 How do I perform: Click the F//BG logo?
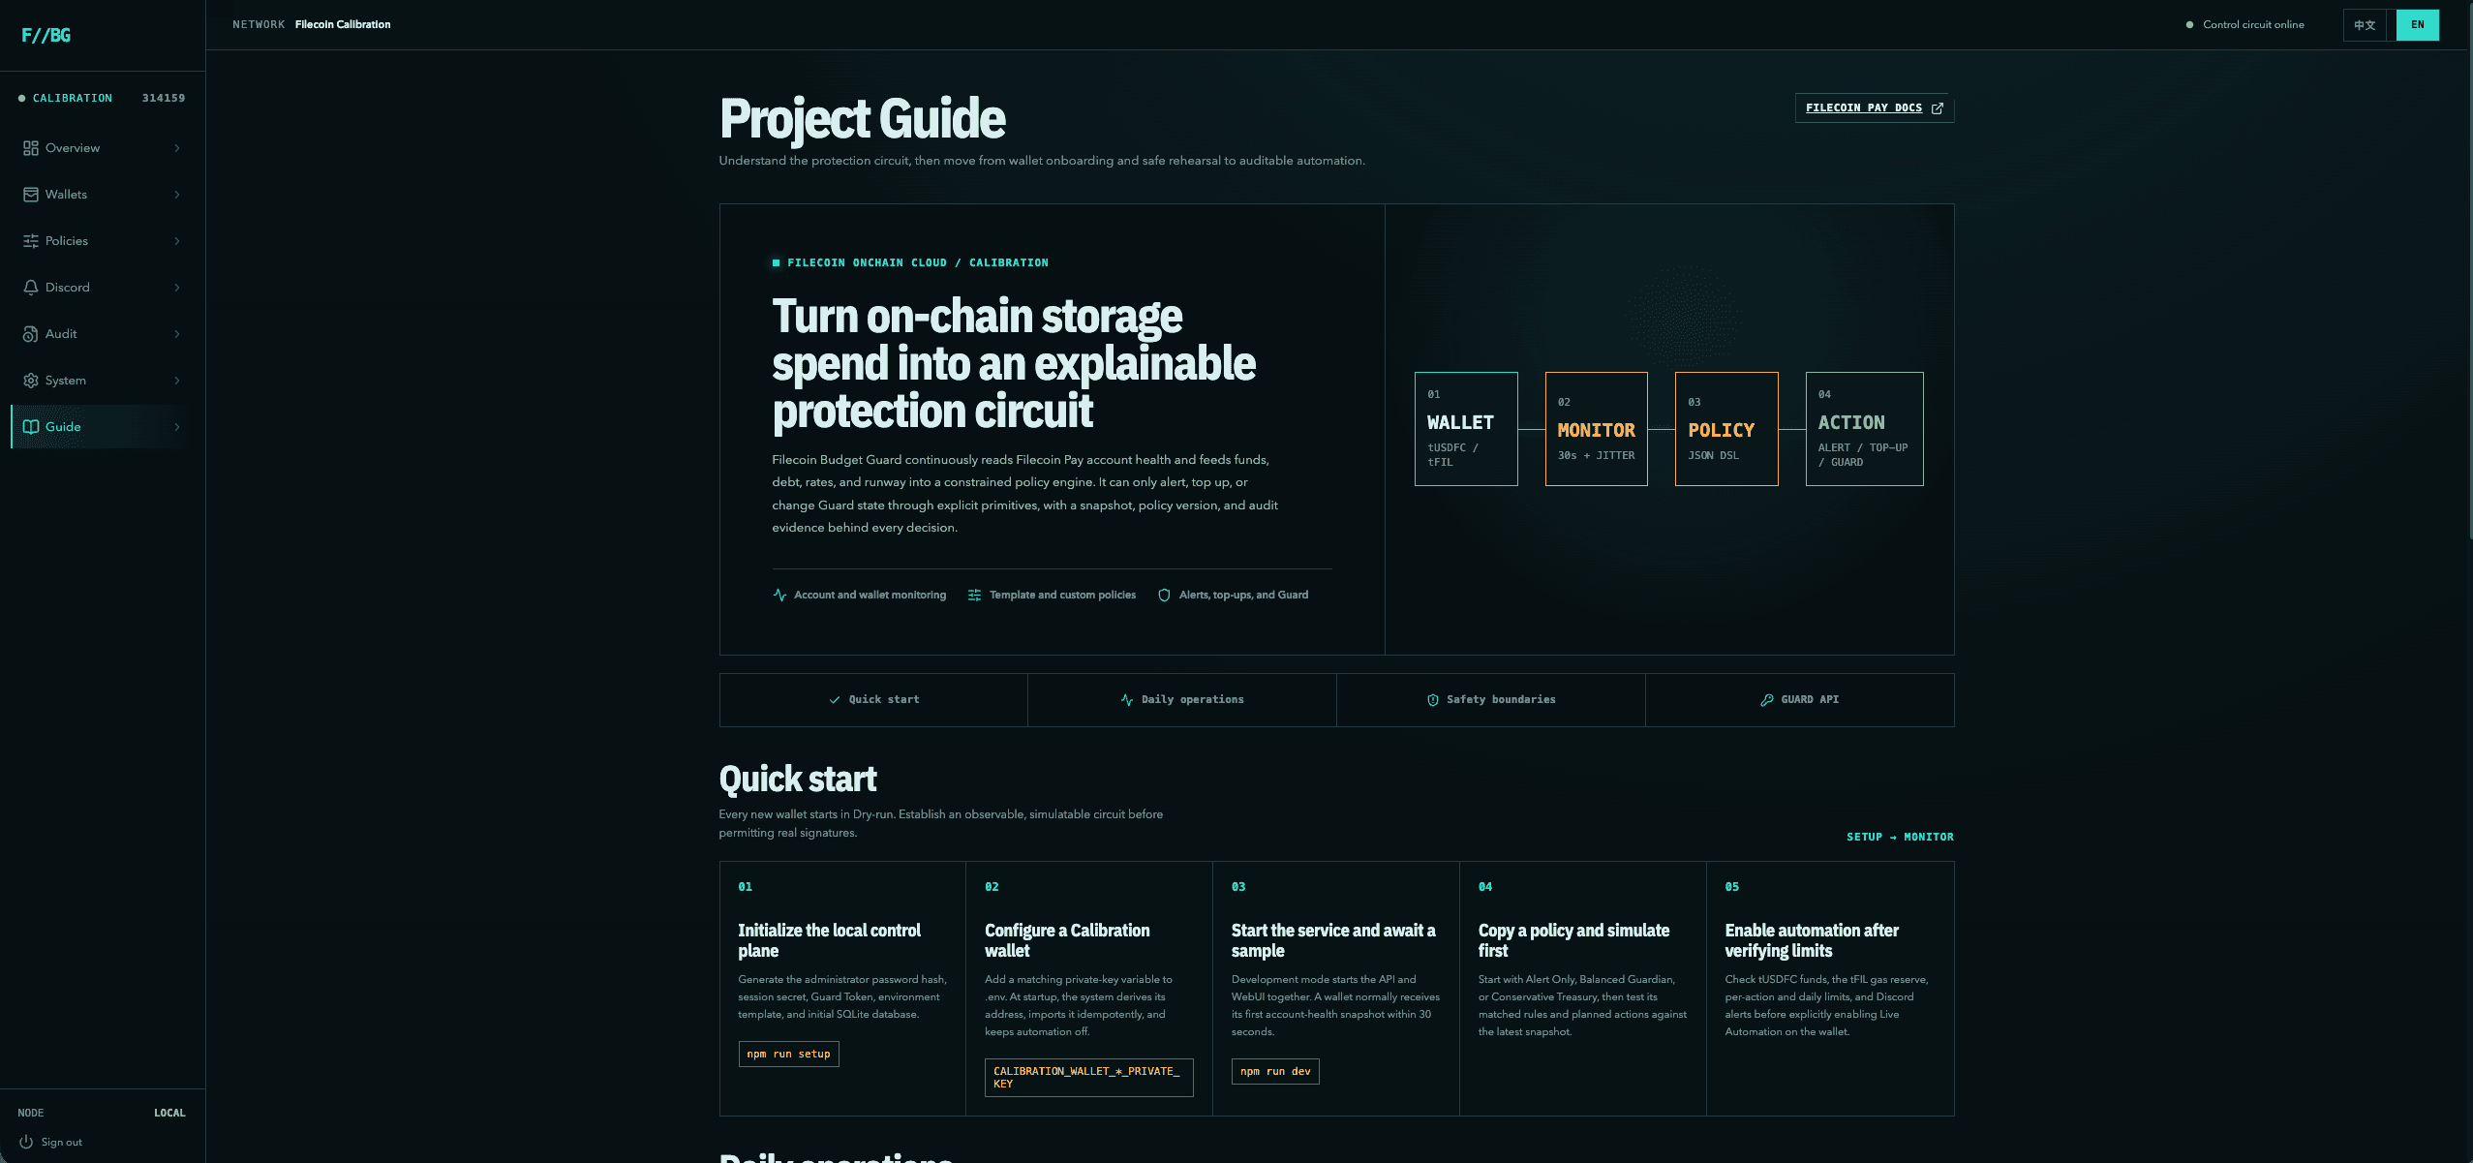[x=46, y=36]
